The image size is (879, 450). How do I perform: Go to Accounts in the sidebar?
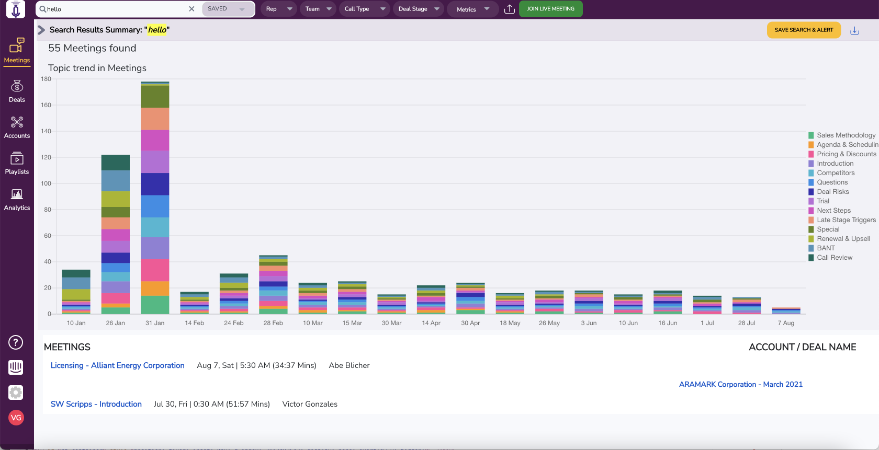coord(17,128)
